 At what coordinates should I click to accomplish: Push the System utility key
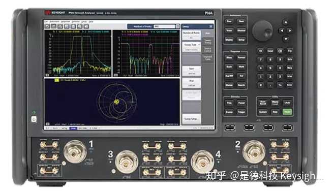263,112
